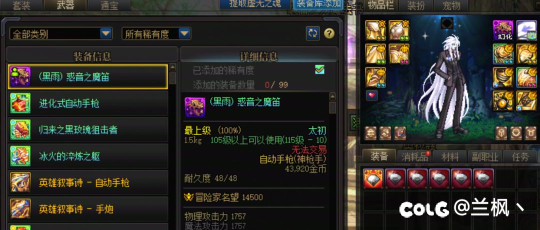This screenshot has width=540, height=230.
Task: Open the 所有稀有度 rarity dropdown
Action: 156,33
